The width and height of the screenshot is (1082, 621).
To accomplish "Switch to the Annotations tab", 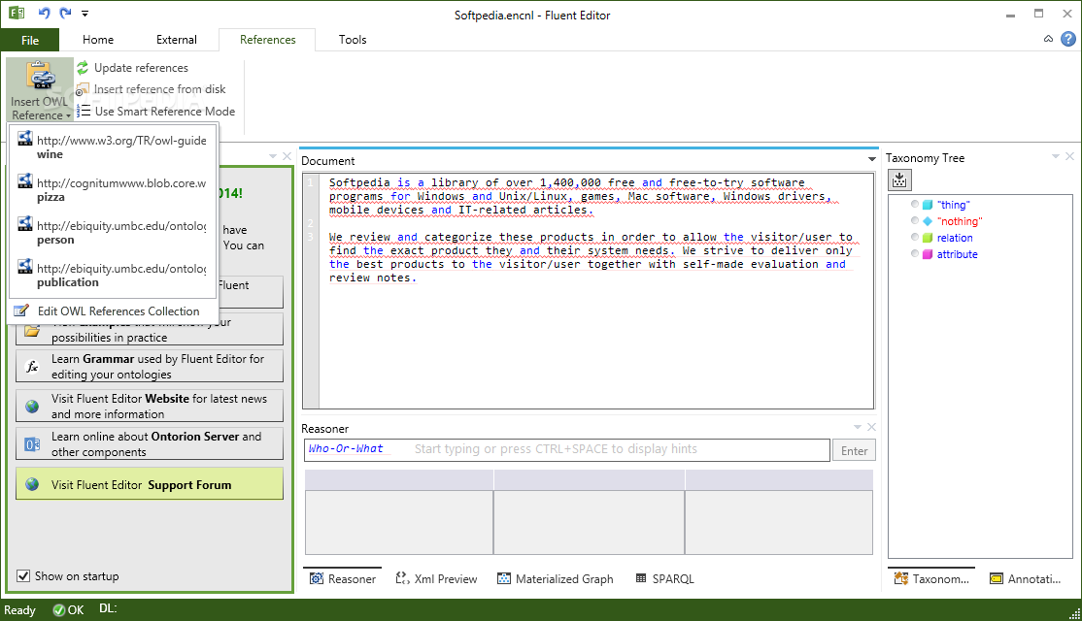I will click(1026, 579).
